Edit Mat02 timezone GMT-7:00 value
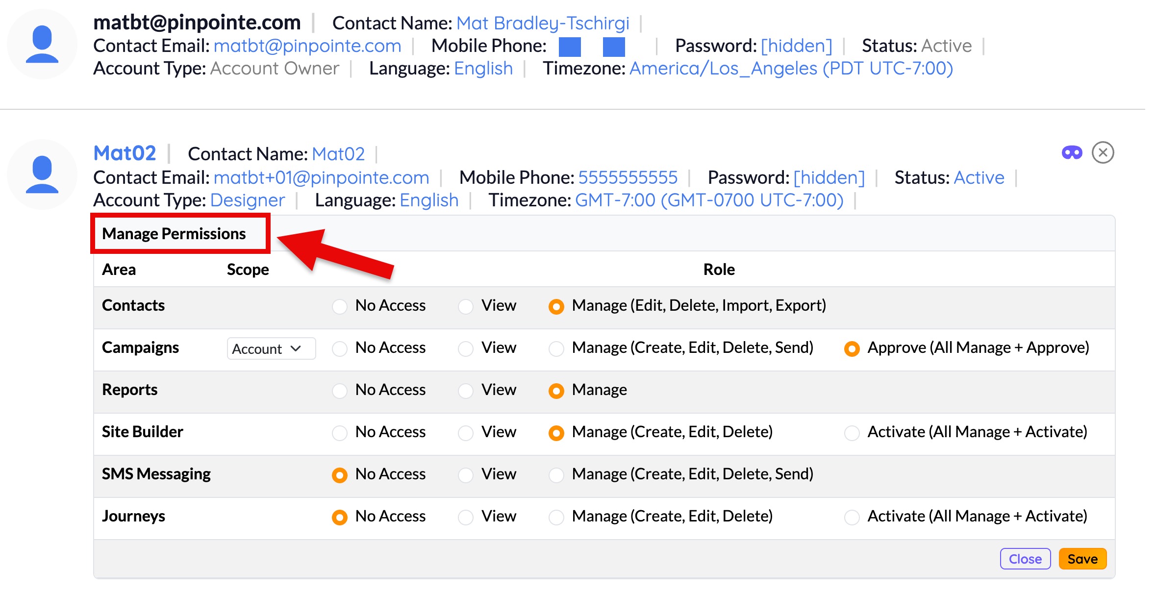Image resolution: width=1156 pixels, height=594 pixels. coord(709,200)
